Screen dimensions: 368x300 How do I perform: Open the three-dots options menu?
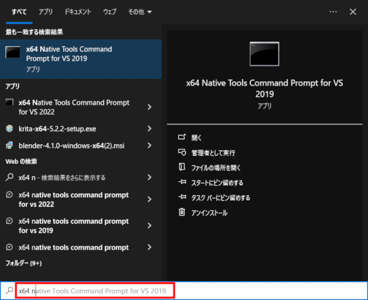pyautogui.click(x=333, y=12)
